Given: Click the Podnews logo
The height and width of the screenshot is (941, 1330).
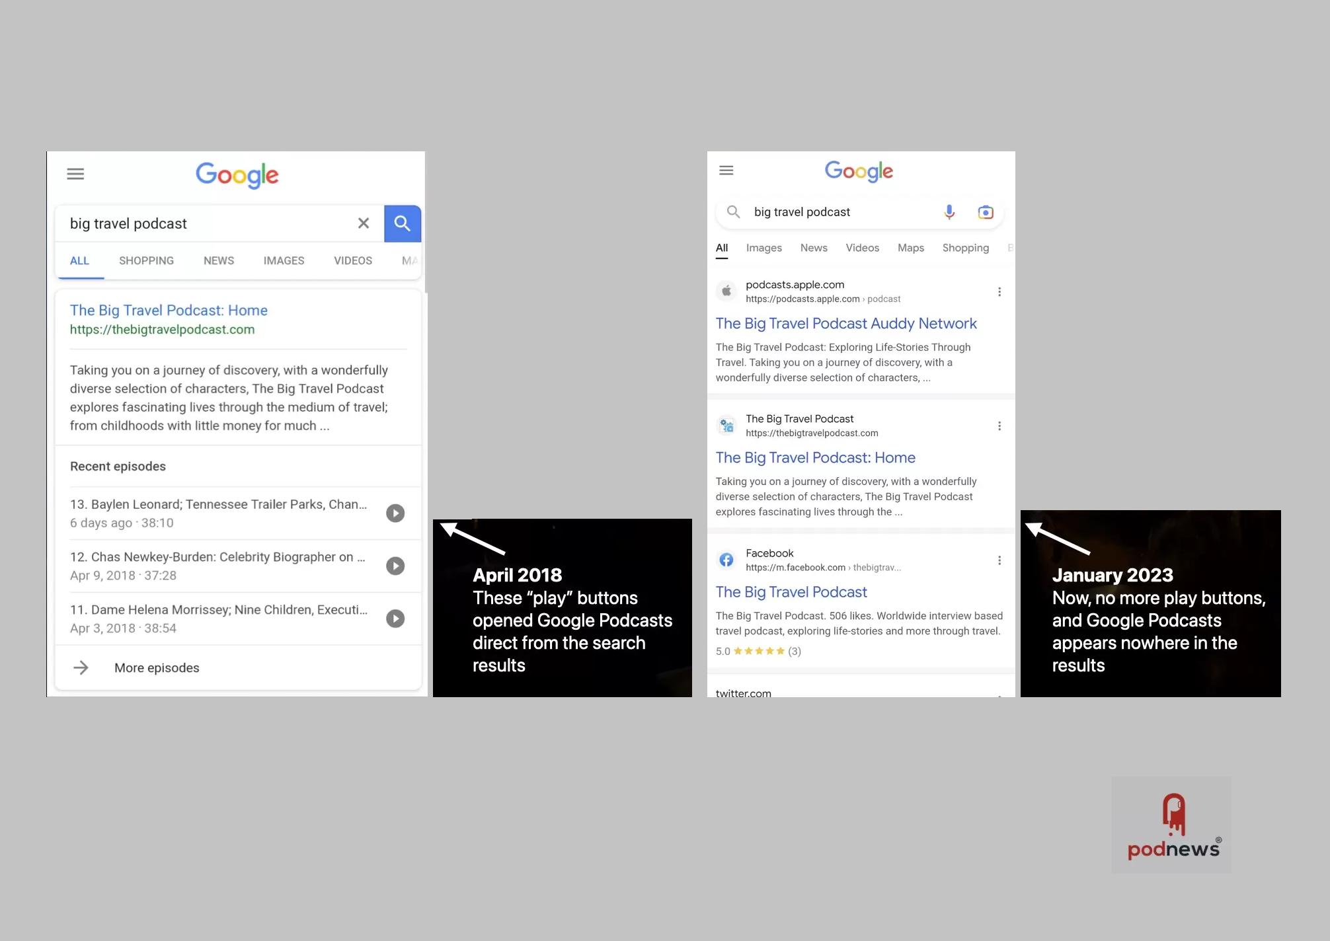Looking at the screenshot, I should point(1172,825).
